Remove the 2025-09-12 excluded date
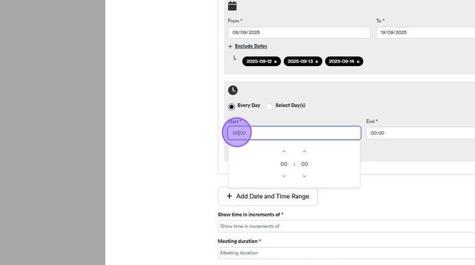Screen dimensions: 475x265 tap(275, 62)
